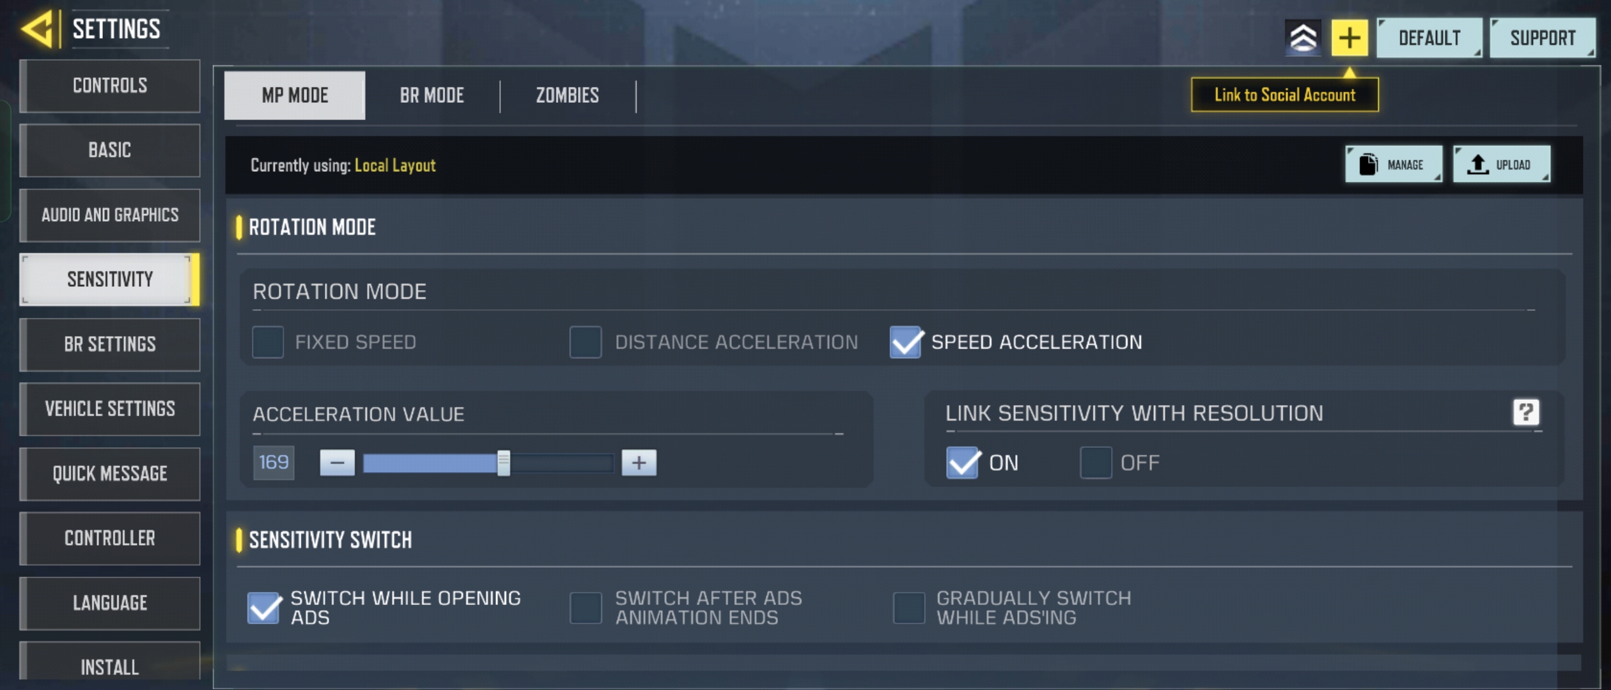This screenshot has height=690, width=1611.
Task: Switch to the Zombies tab
Action: tap(567, 95)
